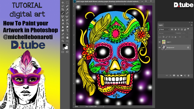Select the Pencil tool
This screenshot has width=194, height=109.
67,13
